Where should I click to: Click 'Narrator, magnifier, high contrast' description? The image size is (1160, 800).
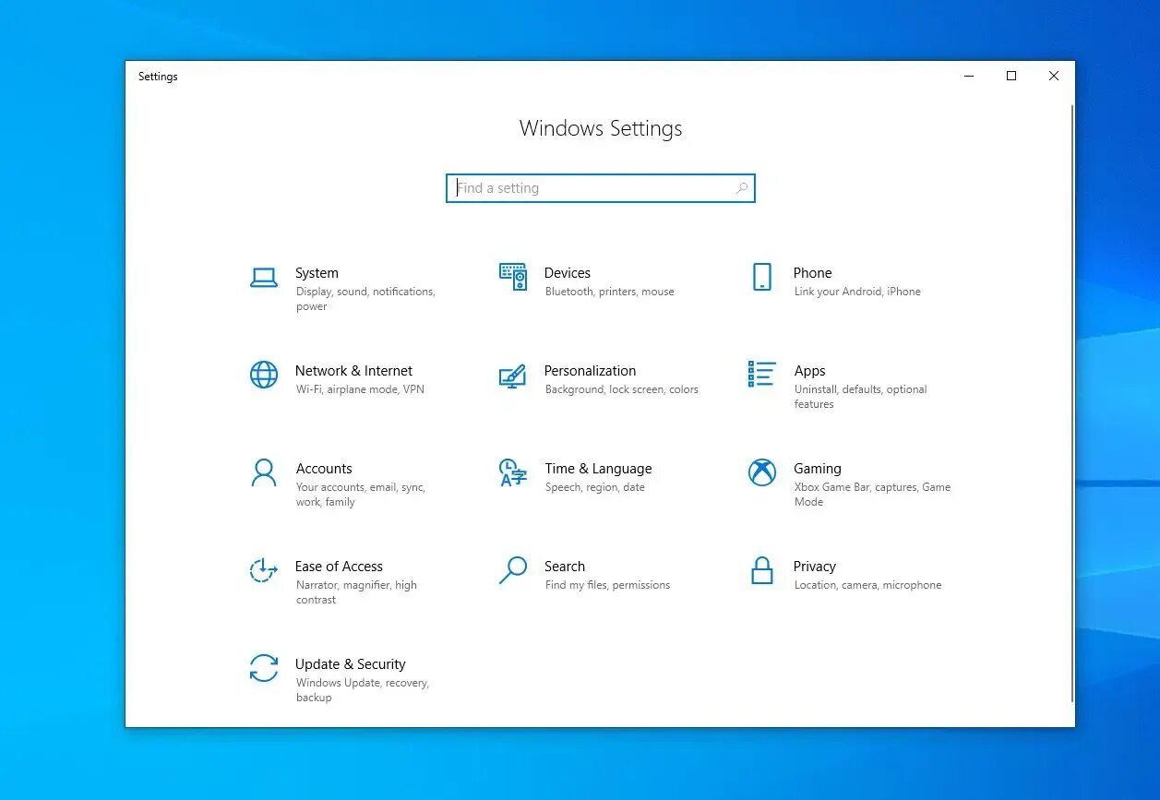[x=356, y=592]
